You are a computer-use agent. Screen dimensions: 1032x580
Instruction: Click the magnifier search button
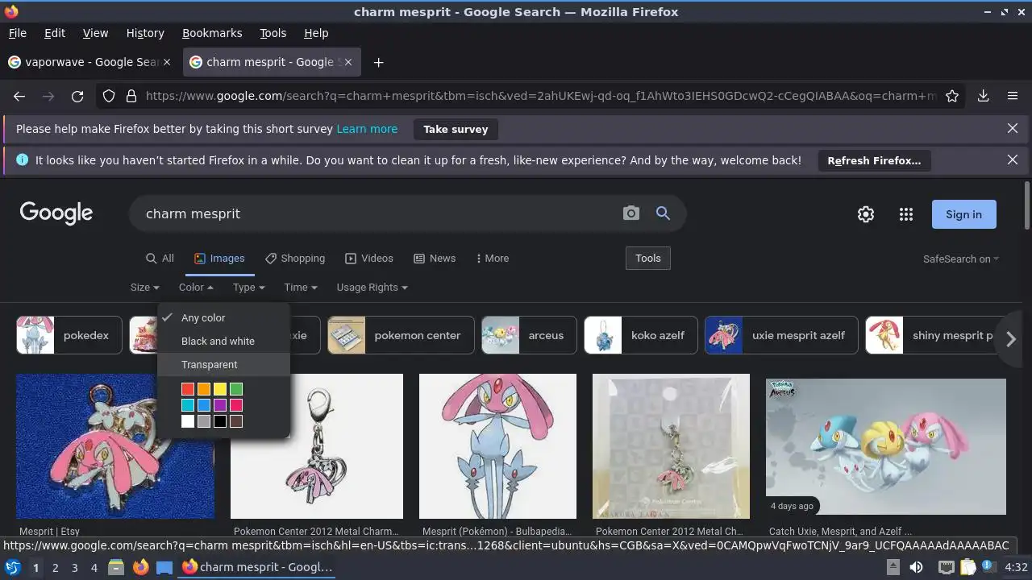(x=663, y=213)
